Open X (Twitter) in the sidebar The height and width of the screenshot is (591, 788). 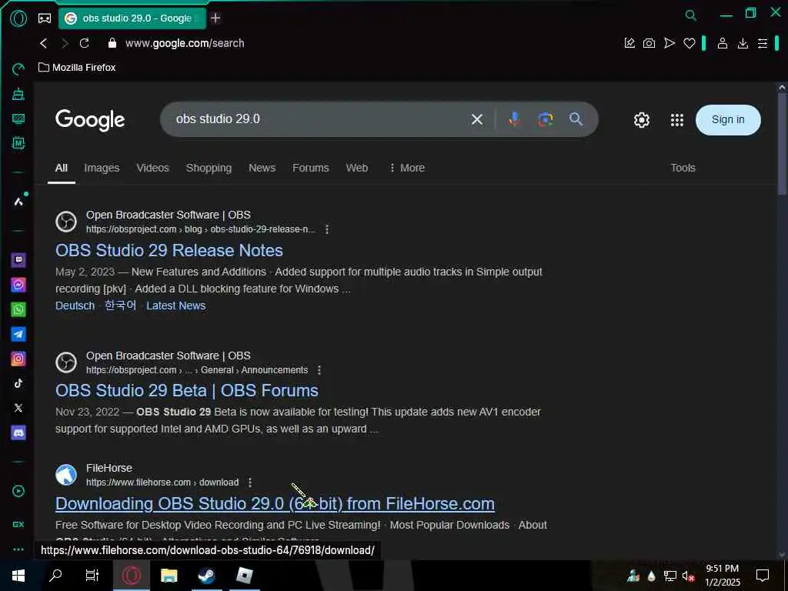(x=18, y=408)
